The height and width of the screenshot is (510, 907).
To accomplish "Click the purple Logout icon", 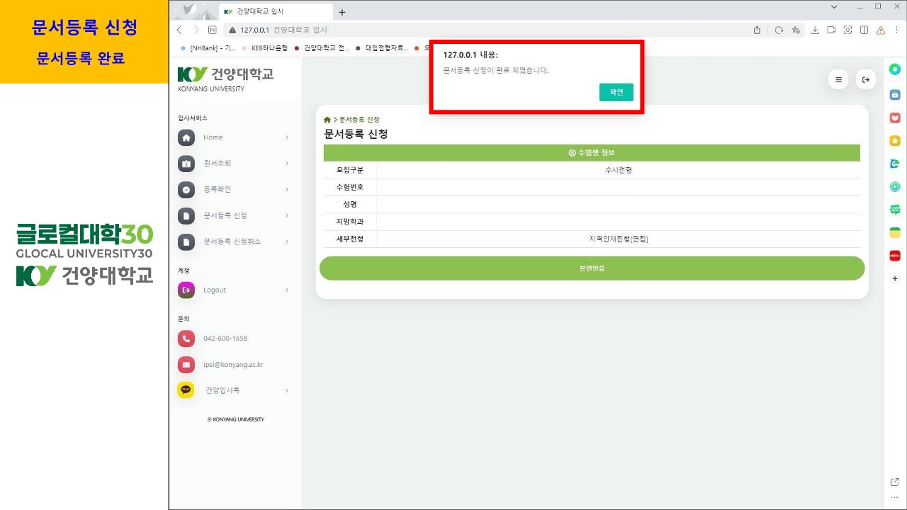I will click(x=186, y=290).
